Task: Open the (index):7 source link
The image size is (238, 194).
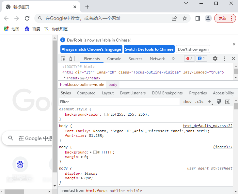Action: [x=223, y=147]
